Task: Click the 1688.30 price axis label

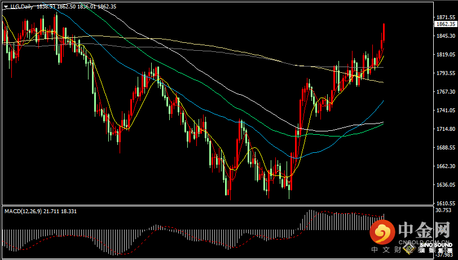Action: point(445,148)
